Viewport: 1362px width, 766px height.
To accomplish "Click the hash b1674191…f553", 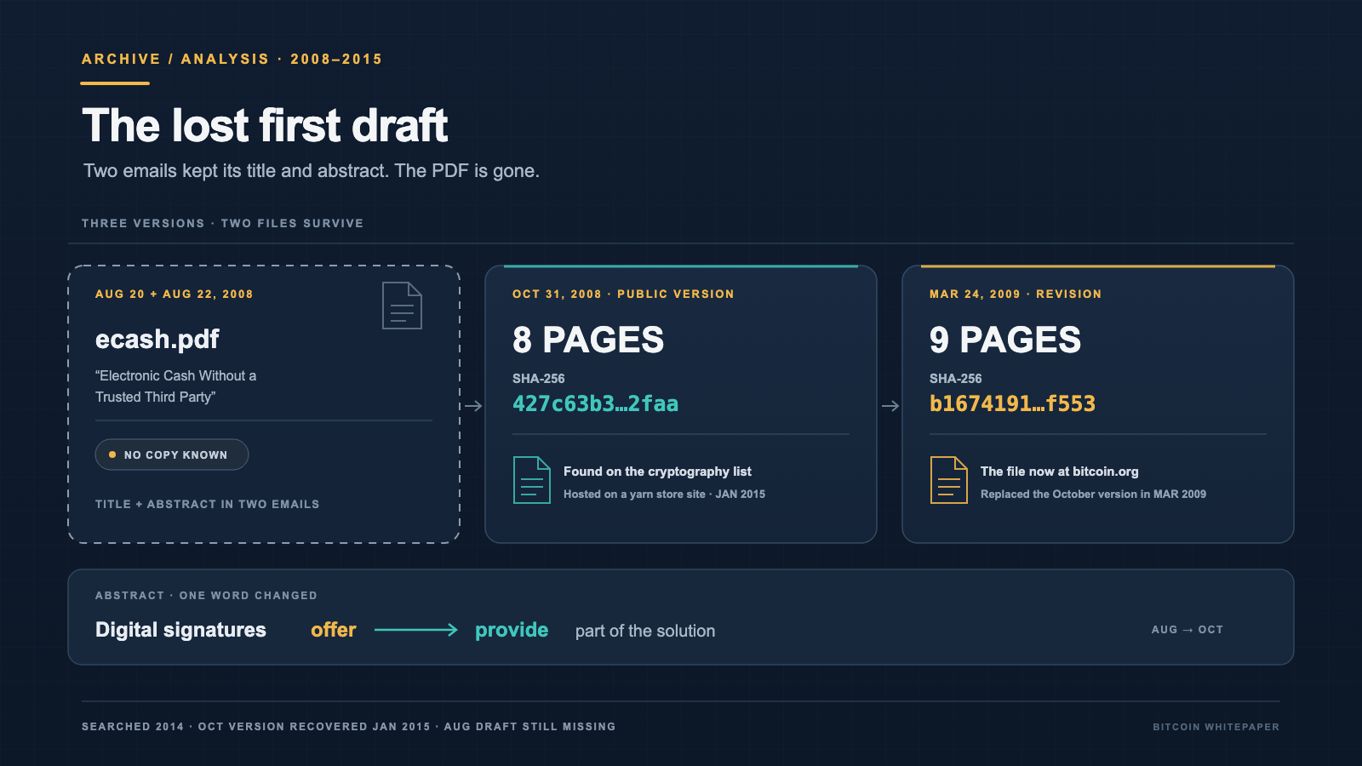I will click(1013, 403).
